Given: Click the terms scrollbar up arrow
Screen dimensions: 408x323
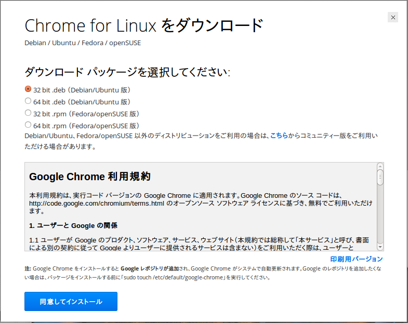Looking at the screenshot, I should [380, 166].
